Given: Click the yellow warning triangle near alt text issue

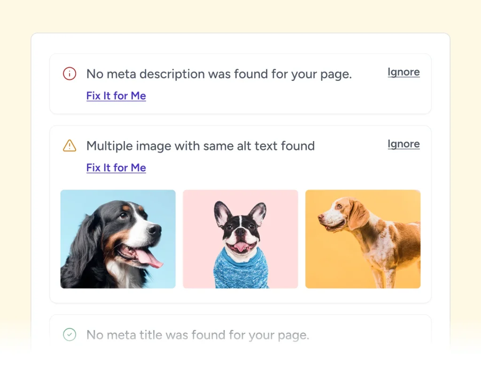Looking at the screenshot, I should 69,146.
